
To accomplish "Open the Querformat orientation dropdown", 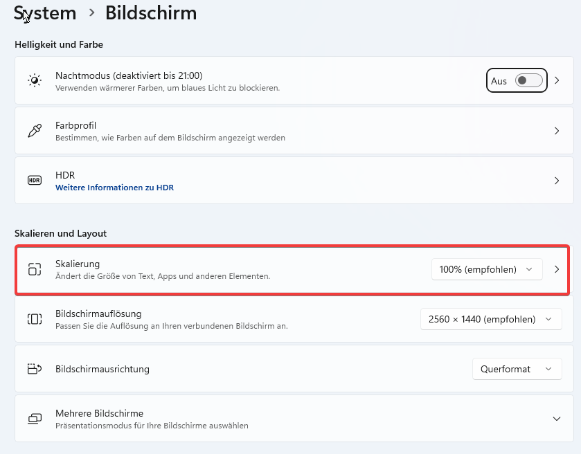I will pos(517,369).
